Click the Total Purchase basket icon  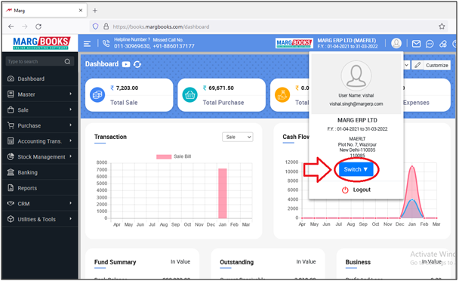coord(189,95)
